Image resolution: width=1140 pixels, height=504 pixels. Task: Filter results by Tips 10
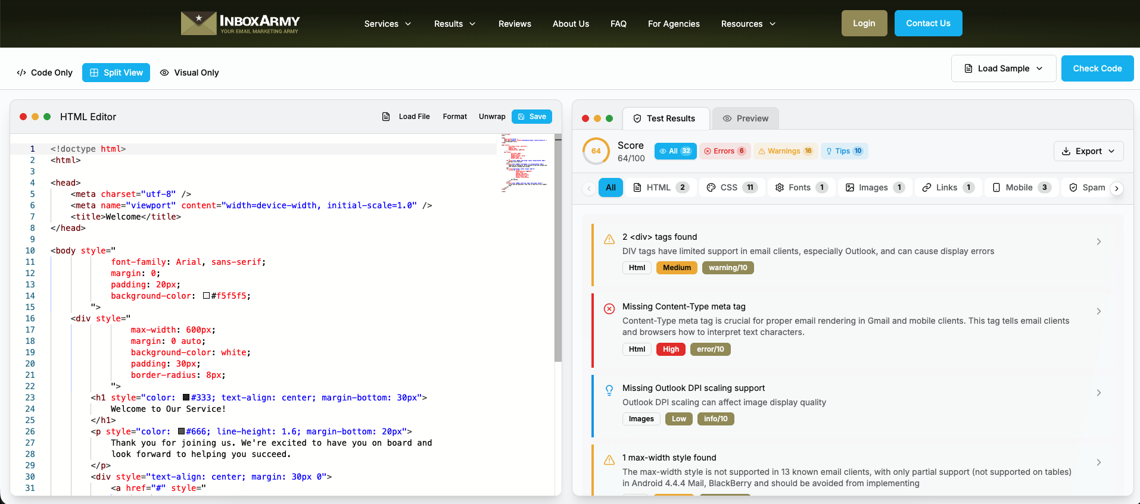(844, 151)
